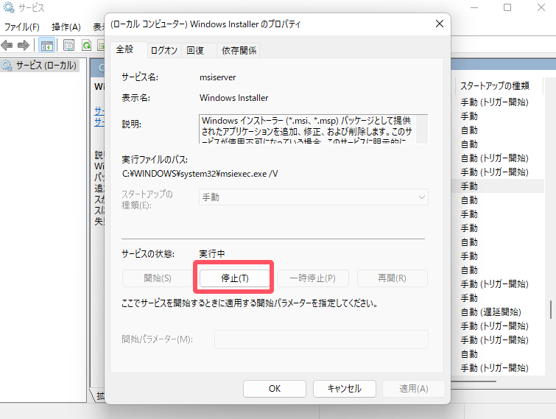The image size is (556, 419).
Task: Click the description box scrollbar
Action: coord(422,129)
